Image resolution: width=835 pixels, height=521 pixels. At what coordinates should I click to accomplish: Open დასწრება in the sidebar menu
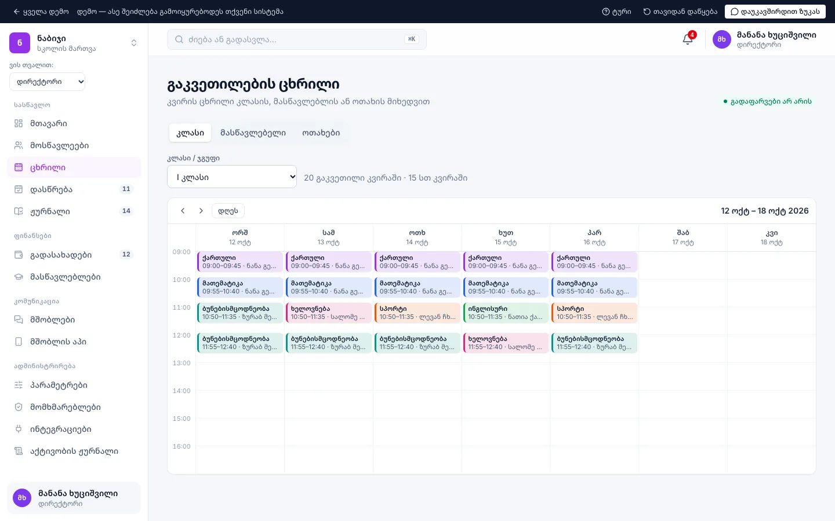point(74,189)
